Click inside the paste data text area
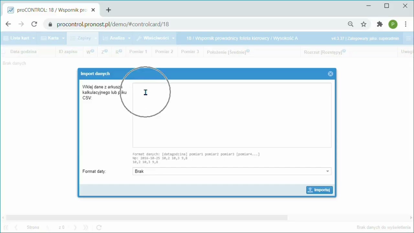The image size is (414, 233). coord(232,115)
